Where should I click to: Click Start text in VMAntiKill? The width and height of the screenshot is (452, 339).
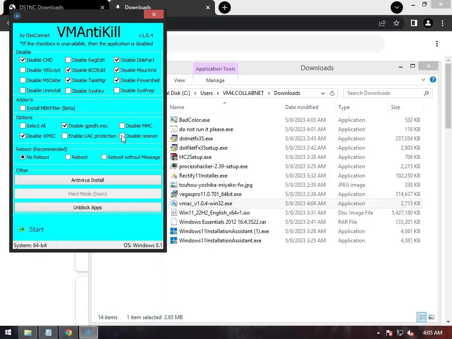(x=36, y=230)
